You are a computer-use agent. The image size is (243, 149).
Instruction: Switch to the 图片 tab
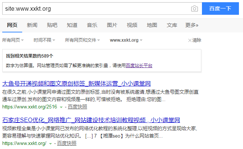[x=112, y=25]
